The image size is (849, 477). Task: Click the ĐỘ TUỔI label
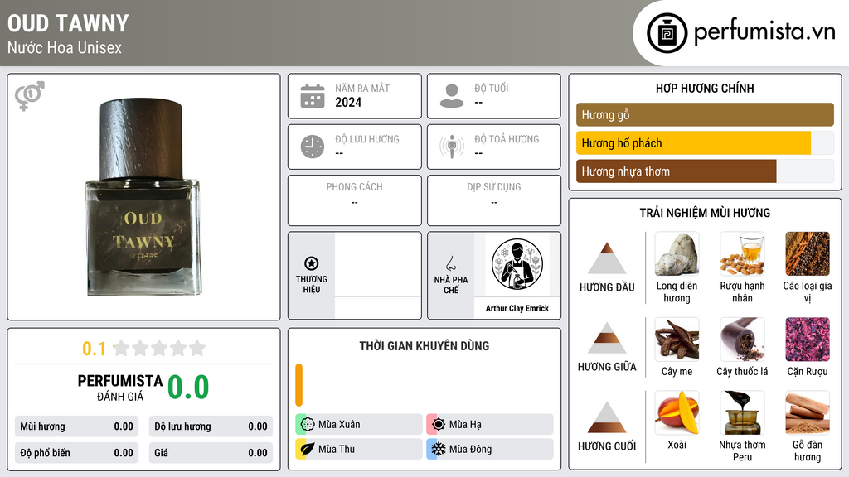pos(492,88)
